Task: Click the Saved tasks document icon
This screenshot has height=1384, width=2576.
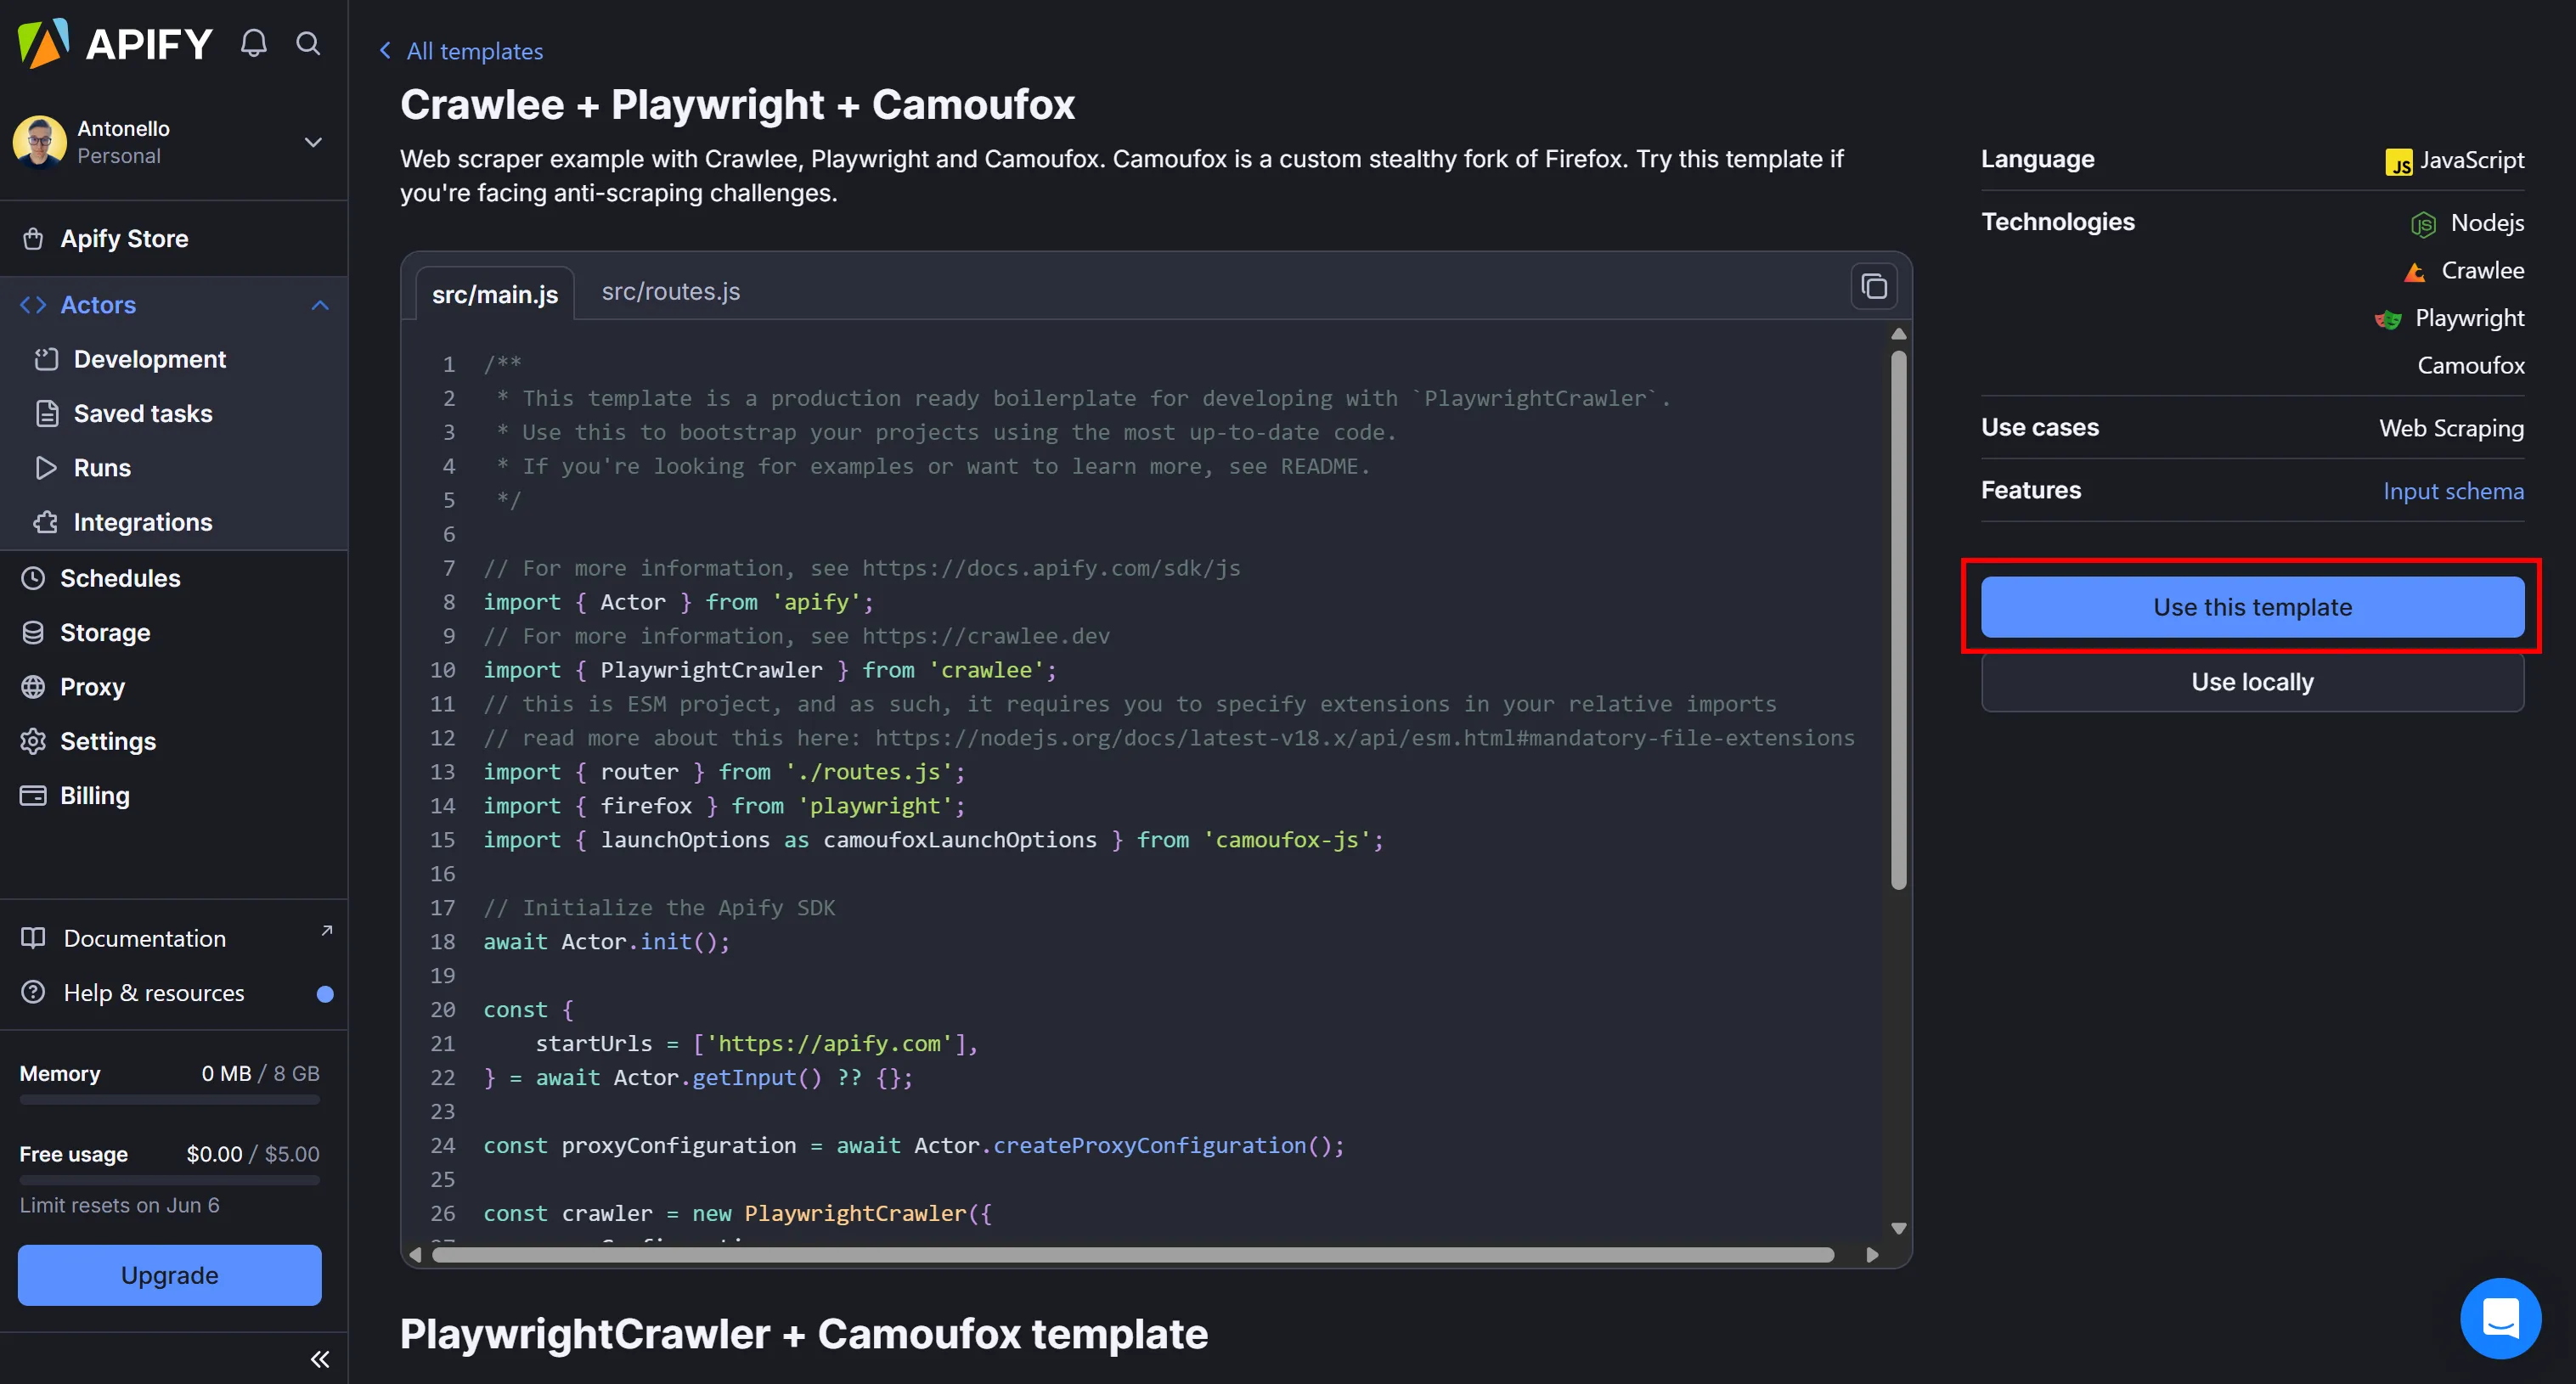Action: (x=46, y=413)
